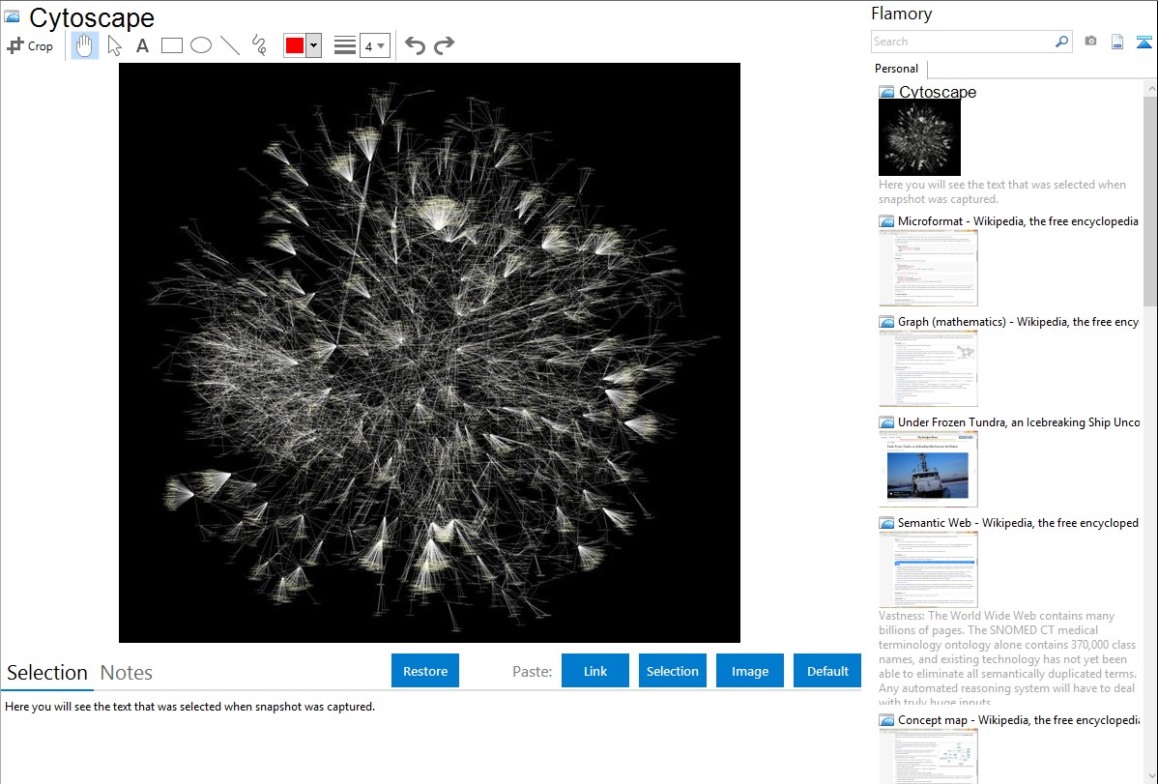The width and height of the screenshot is (1158, 784).
Task: Choose the arrow pointer tool
Action: coord(115,45)
